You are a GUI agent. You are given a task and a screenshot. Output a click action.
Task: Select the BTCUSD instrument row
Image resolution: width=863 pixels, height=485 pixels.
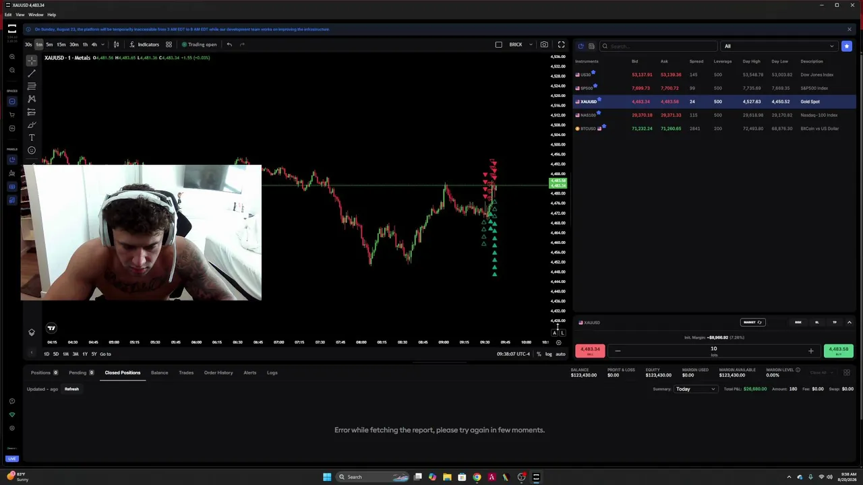715,128
